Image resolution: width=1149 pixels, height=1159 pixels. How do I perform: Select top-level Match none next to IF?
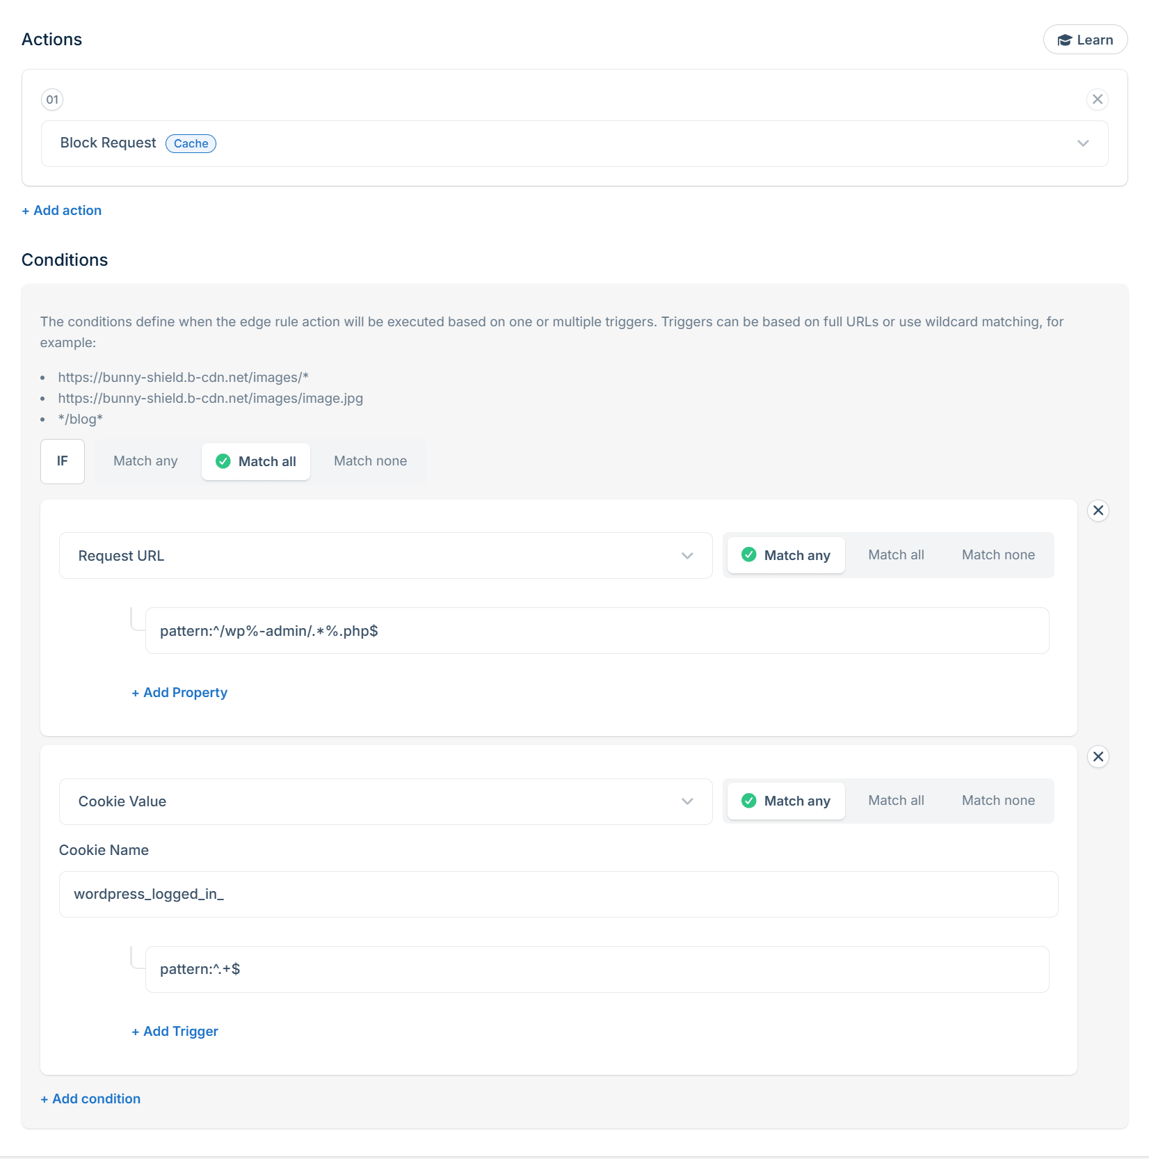coord(370,461)
